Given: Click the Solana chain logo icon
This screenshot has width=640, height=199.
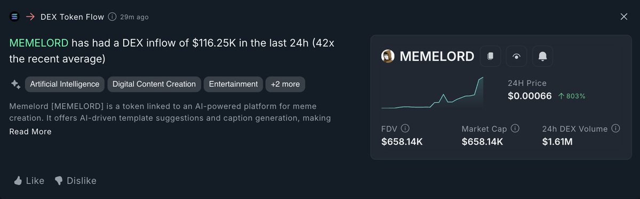Looking at the screenshot, I should click(x=14, y=17).
